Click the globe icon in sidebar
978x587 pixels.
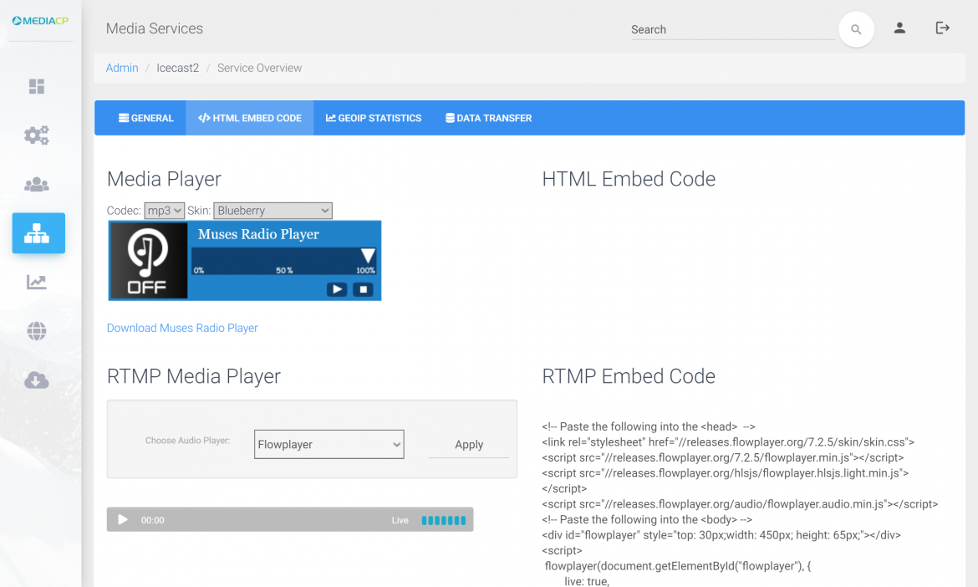tap(37, 332)
